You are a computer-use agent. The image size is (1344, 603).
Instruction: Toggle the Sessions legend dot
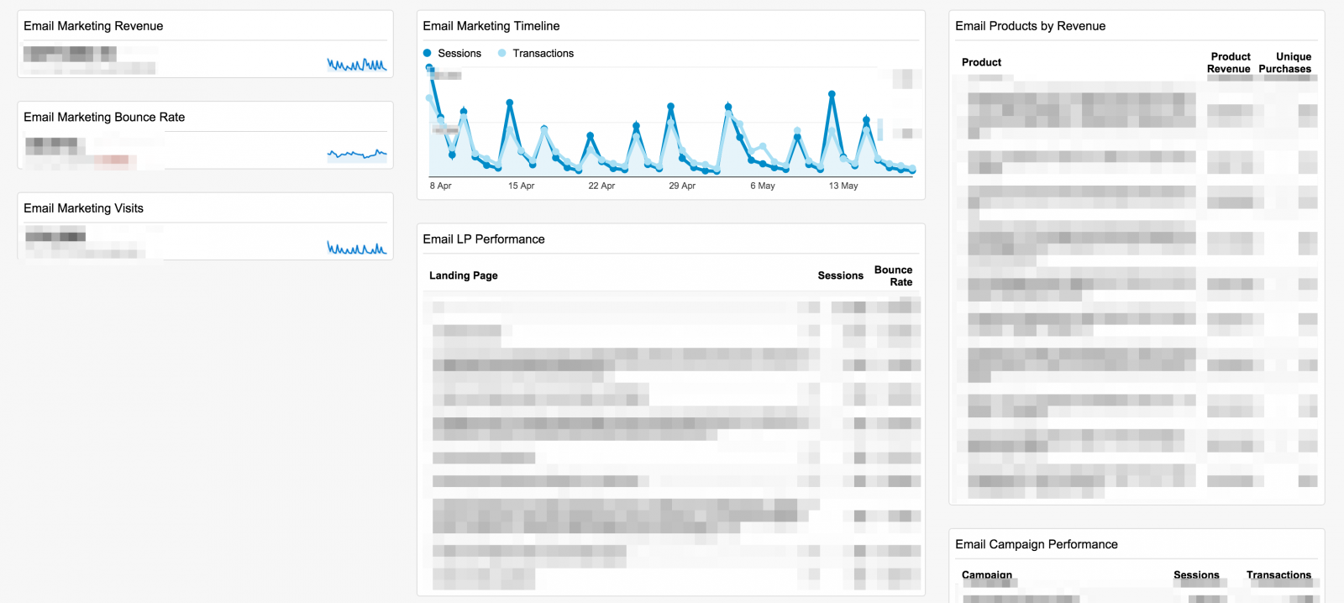pyautogui.click(x=428, y=53)
